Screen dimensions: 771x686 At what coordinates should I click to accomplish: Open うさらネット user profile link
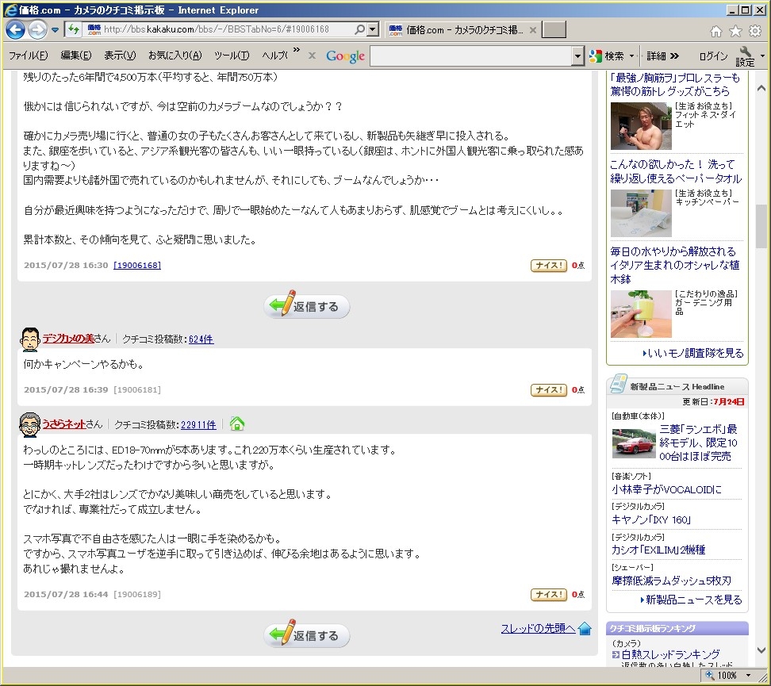click(x=64, y=424)
